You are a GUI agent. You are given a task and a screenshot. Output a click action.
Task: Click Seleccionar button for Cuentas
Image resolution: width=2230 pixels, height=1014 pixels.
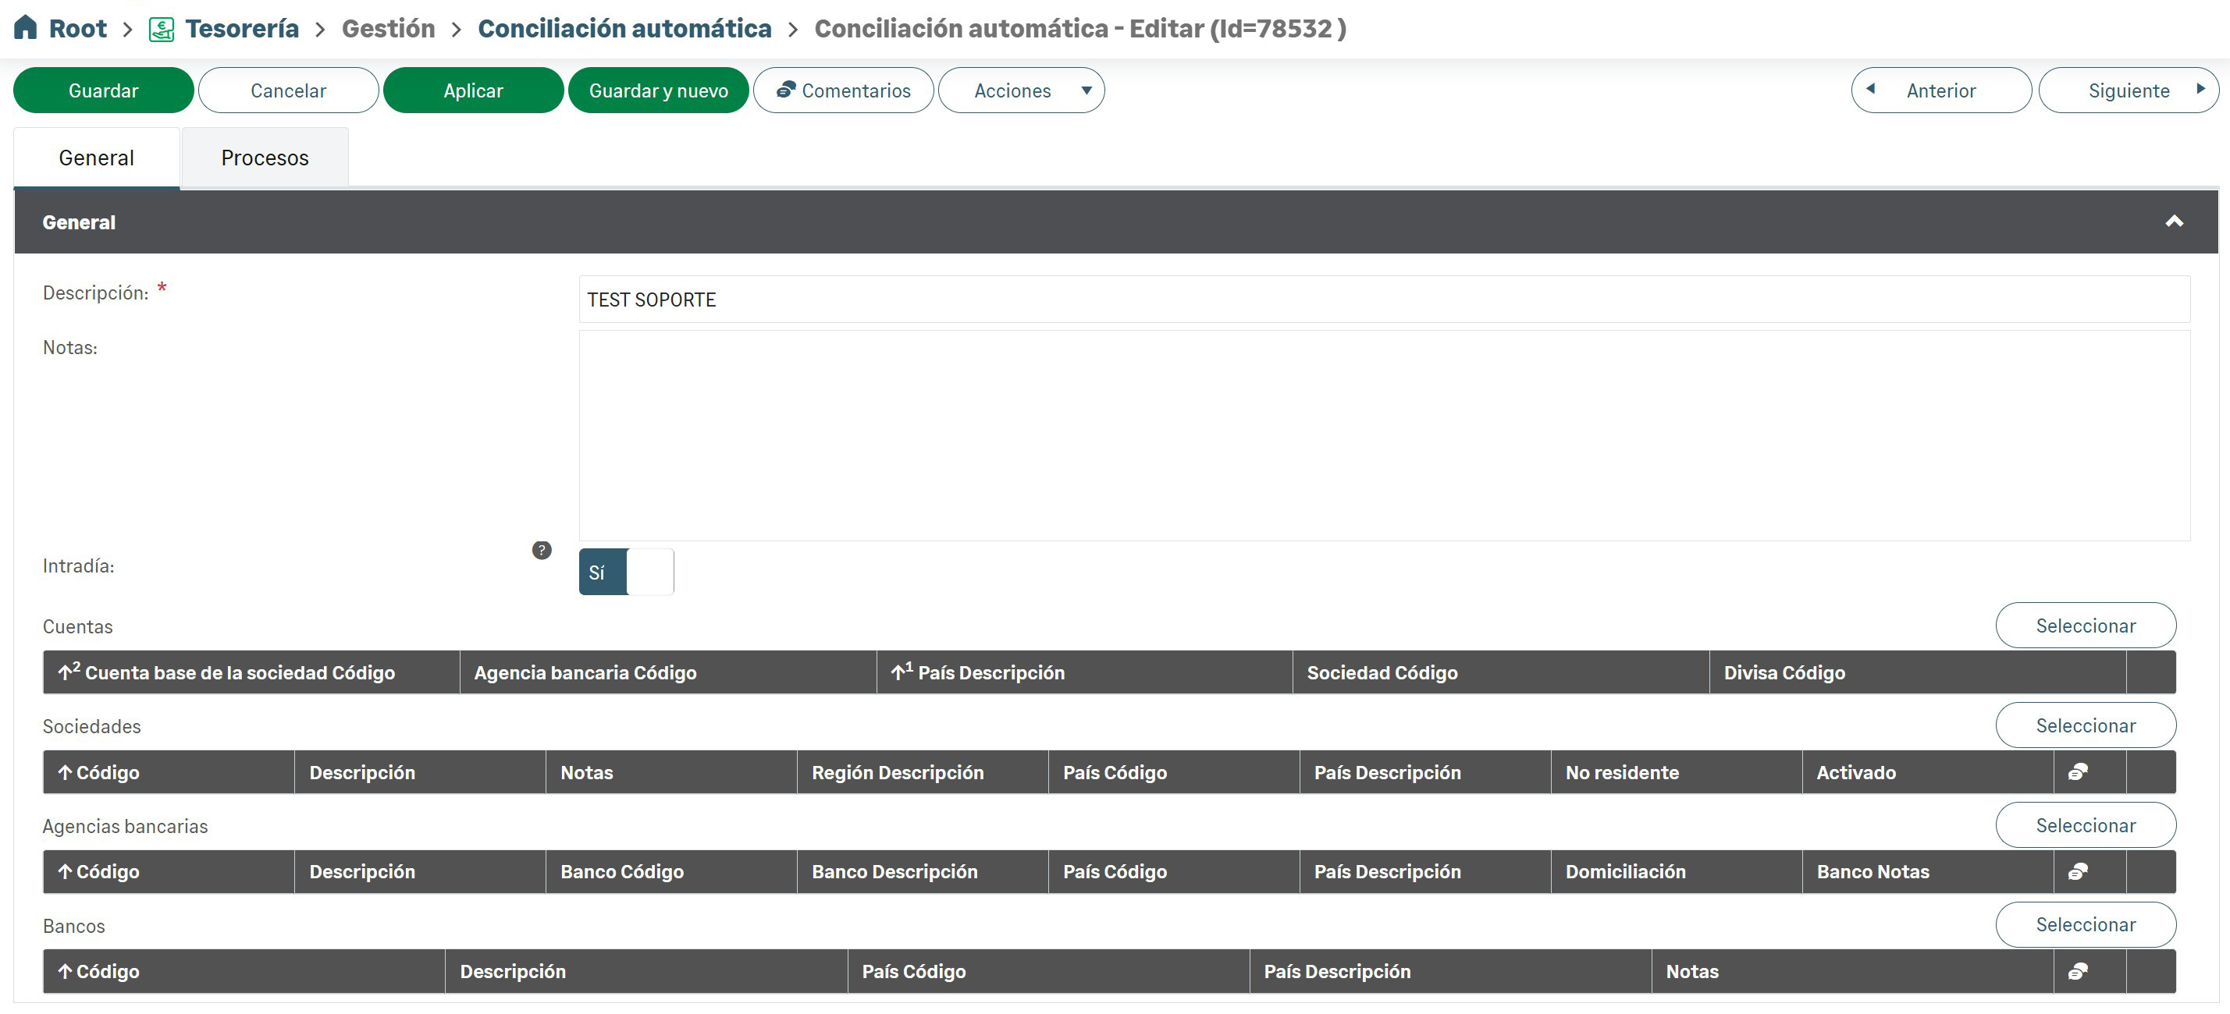point(2085,626)
